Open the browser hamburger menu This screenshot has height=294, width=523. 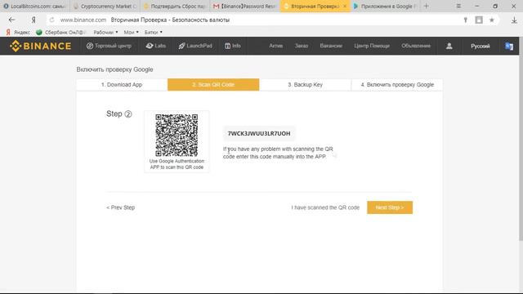click(458, 6)
